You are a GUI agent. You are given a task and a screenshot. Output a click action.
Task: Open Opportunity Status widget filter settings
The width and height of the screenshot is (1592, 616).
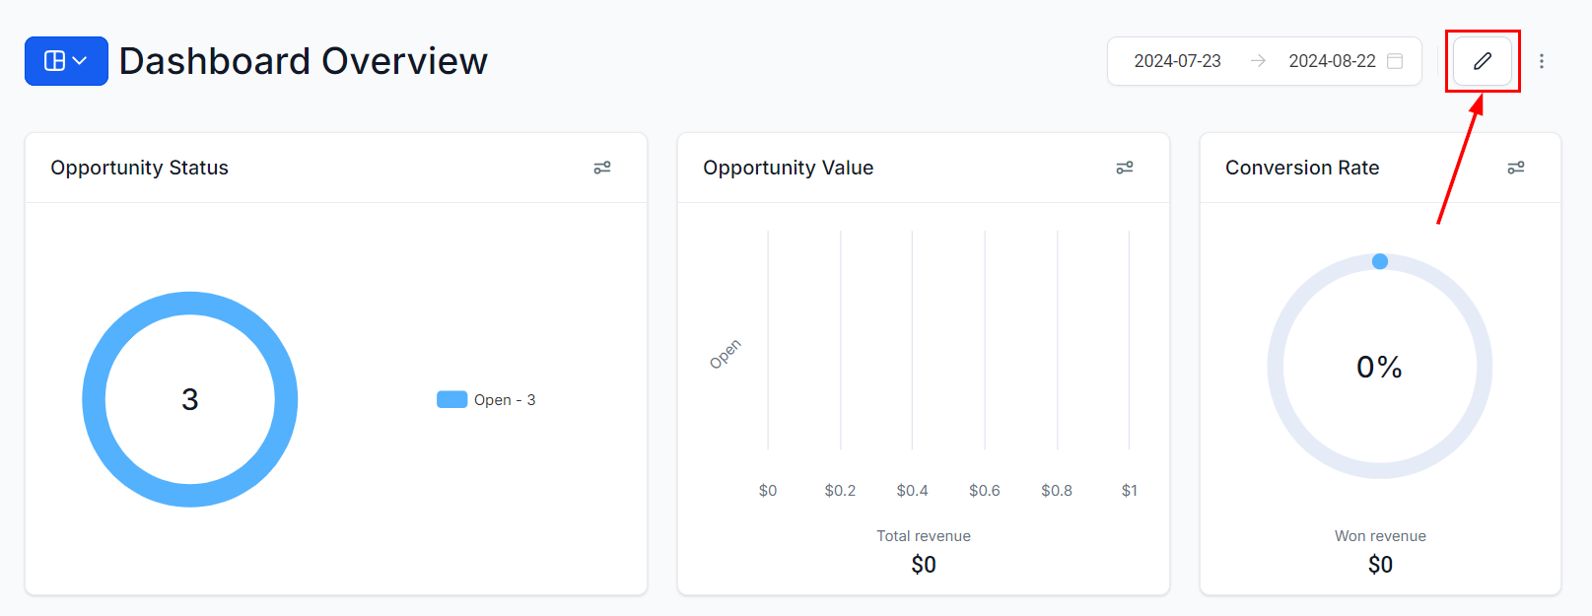coord(602,168)
